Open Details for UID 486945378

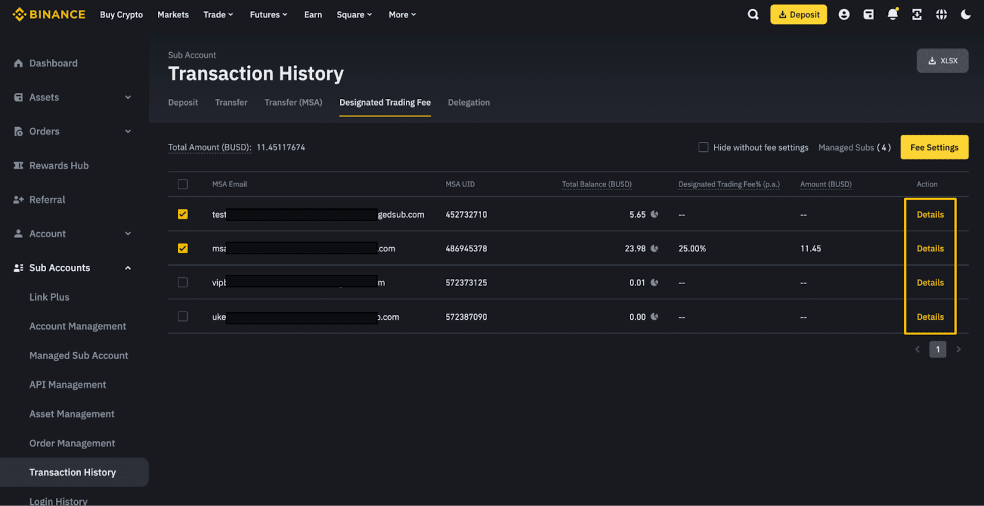point(930,248)
